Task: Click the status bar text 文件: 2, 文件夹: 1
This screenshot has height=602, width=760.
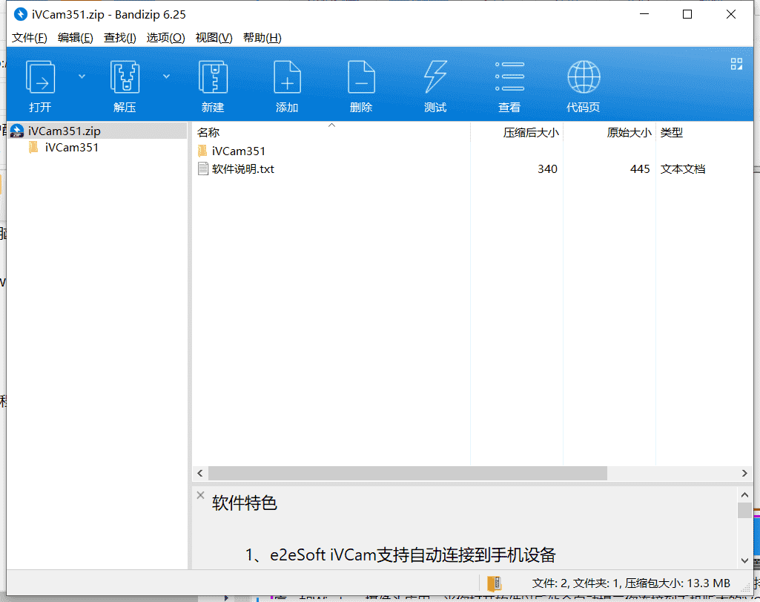Action: click(x=575, y=583)
